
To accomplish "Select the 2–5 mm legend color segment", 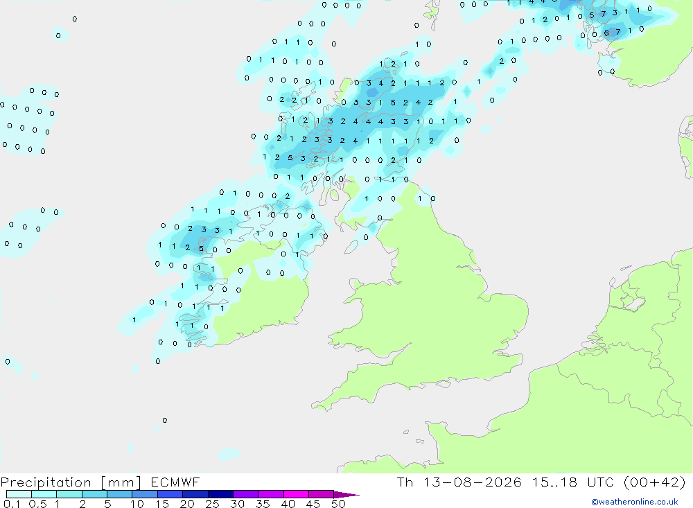I will pyautogui.click(x=94, y=494).
